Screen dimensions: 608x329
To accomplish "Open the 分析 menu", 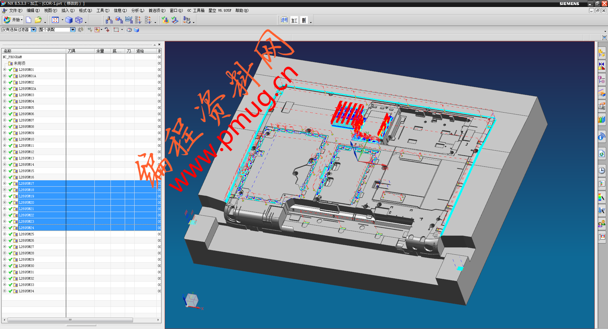I will click(137, 10).
